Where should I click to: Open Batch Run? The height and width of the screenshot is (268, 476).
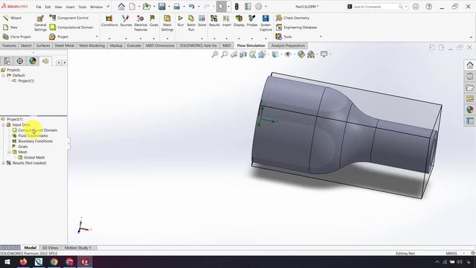(x=191, y=23)
